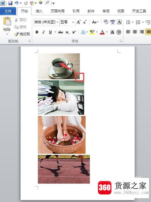151x202 pixels.
Task: Click the 粘贴 paste button
Action: 7,26
